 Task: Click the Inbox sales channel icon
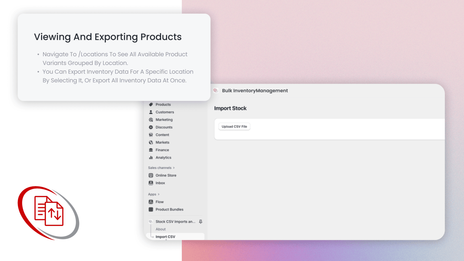pyautogui.click(x=151, y=183)
